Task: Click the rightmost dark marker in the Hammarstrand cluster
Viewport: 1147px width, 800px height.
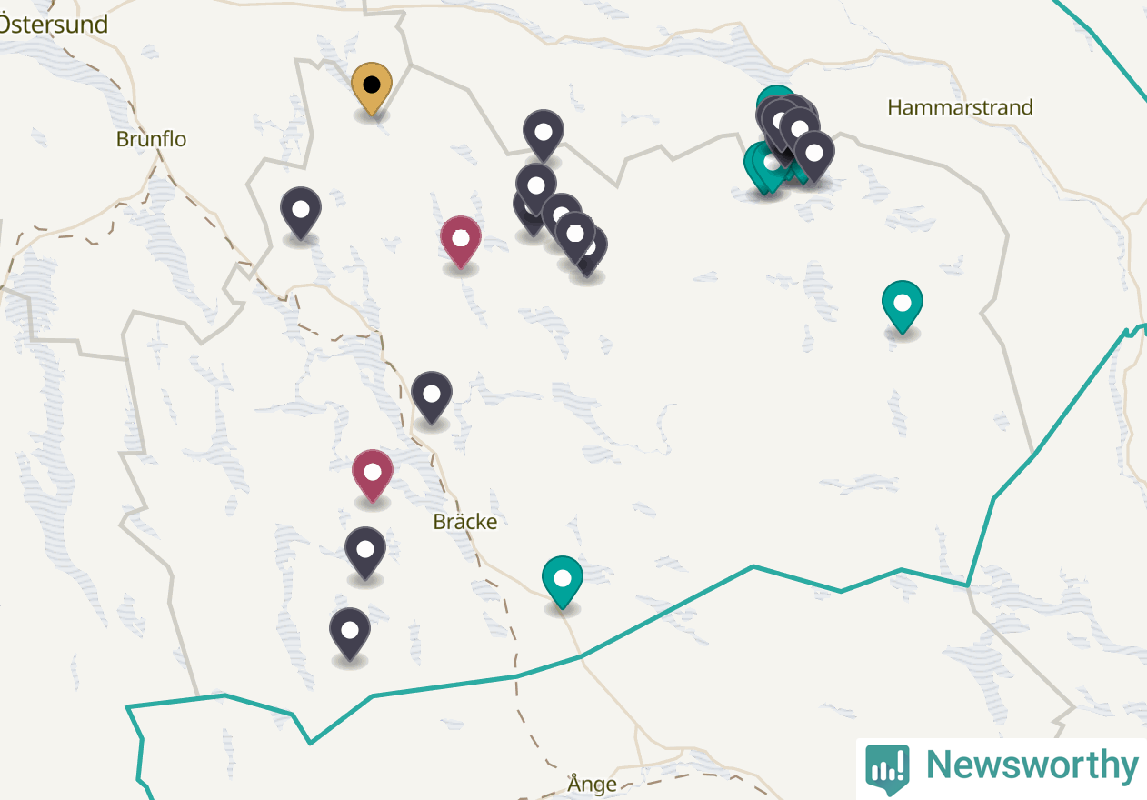Action: pyautogui.click(x=814, y=155)
